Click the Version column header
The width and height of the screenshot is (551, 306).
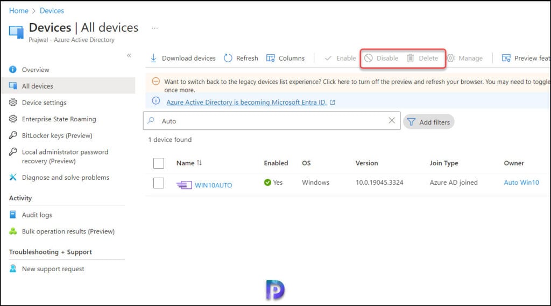(x=366, y=163)
